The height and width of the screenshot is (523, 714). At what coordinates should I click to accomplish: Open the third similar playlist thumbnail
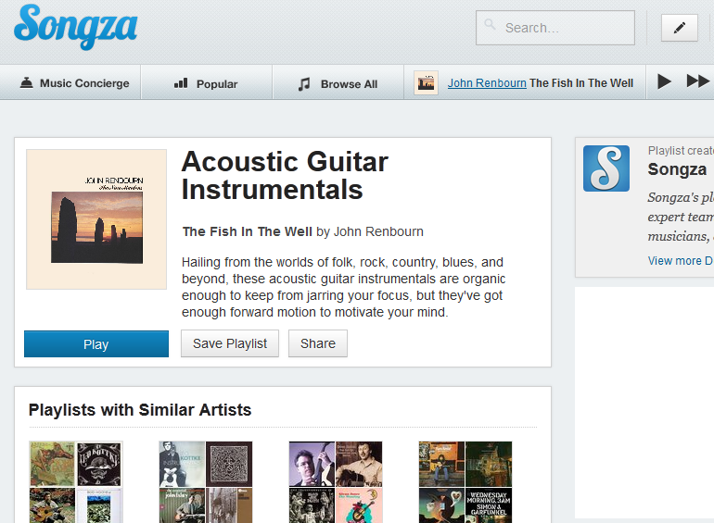336,482
